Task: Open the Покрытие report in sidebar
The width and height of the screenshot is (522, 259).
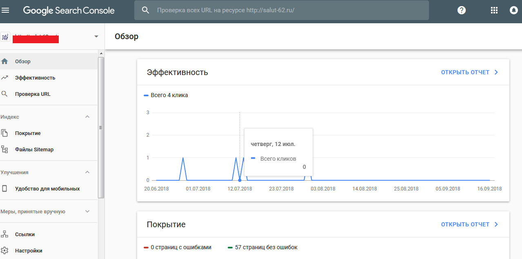Action: pos(49,133)
